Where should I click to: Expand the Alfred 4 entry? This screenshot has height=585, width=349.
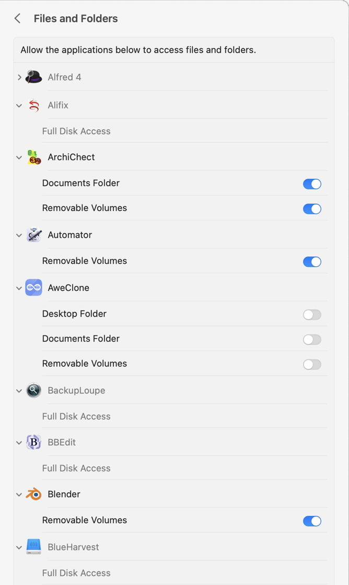pos(19,77)
